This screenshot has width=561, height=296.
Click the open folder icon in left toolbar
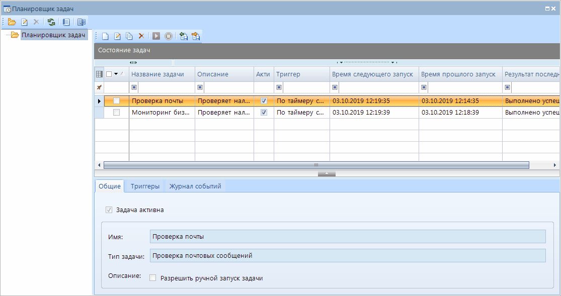pyautogui.click(x=12, y=22)
